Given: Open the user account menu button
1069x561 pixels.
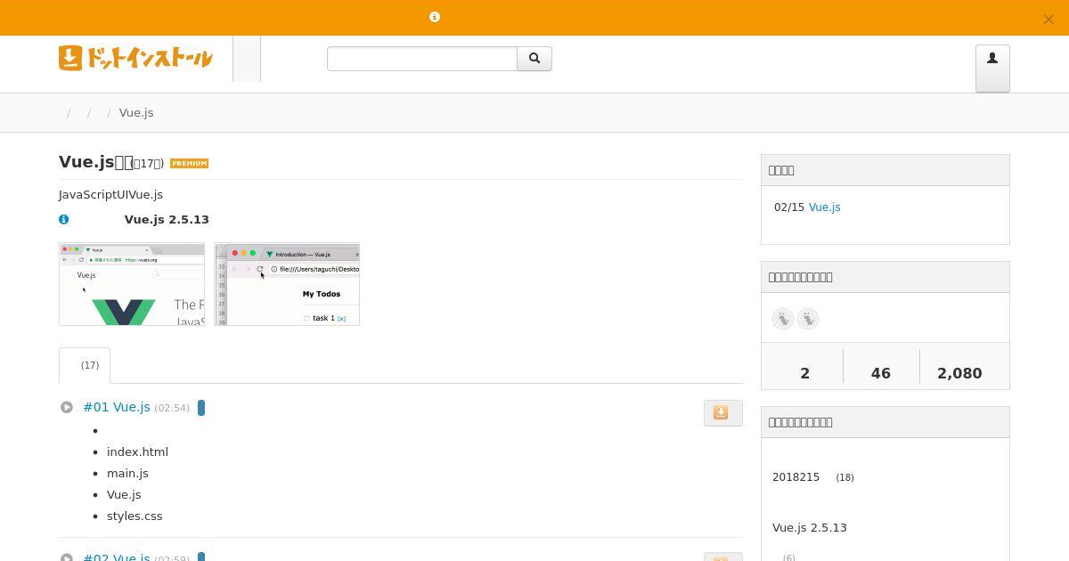Looking at the screenshot, I should 992,69.
